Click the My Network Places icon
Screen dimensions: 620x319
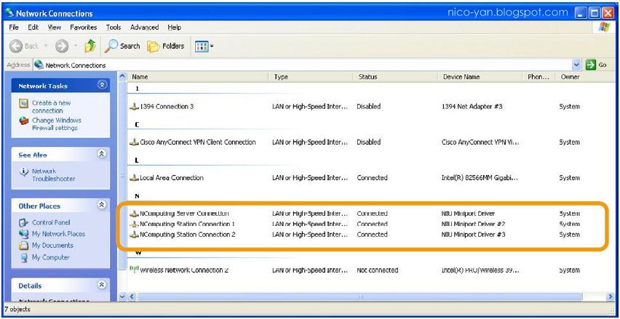(24, 234)
